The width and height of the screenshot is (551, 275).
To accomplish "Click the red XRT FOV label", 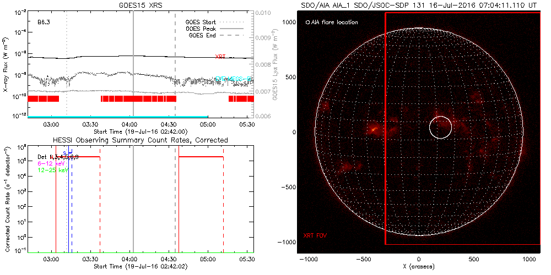I will (x=316, y=235).
